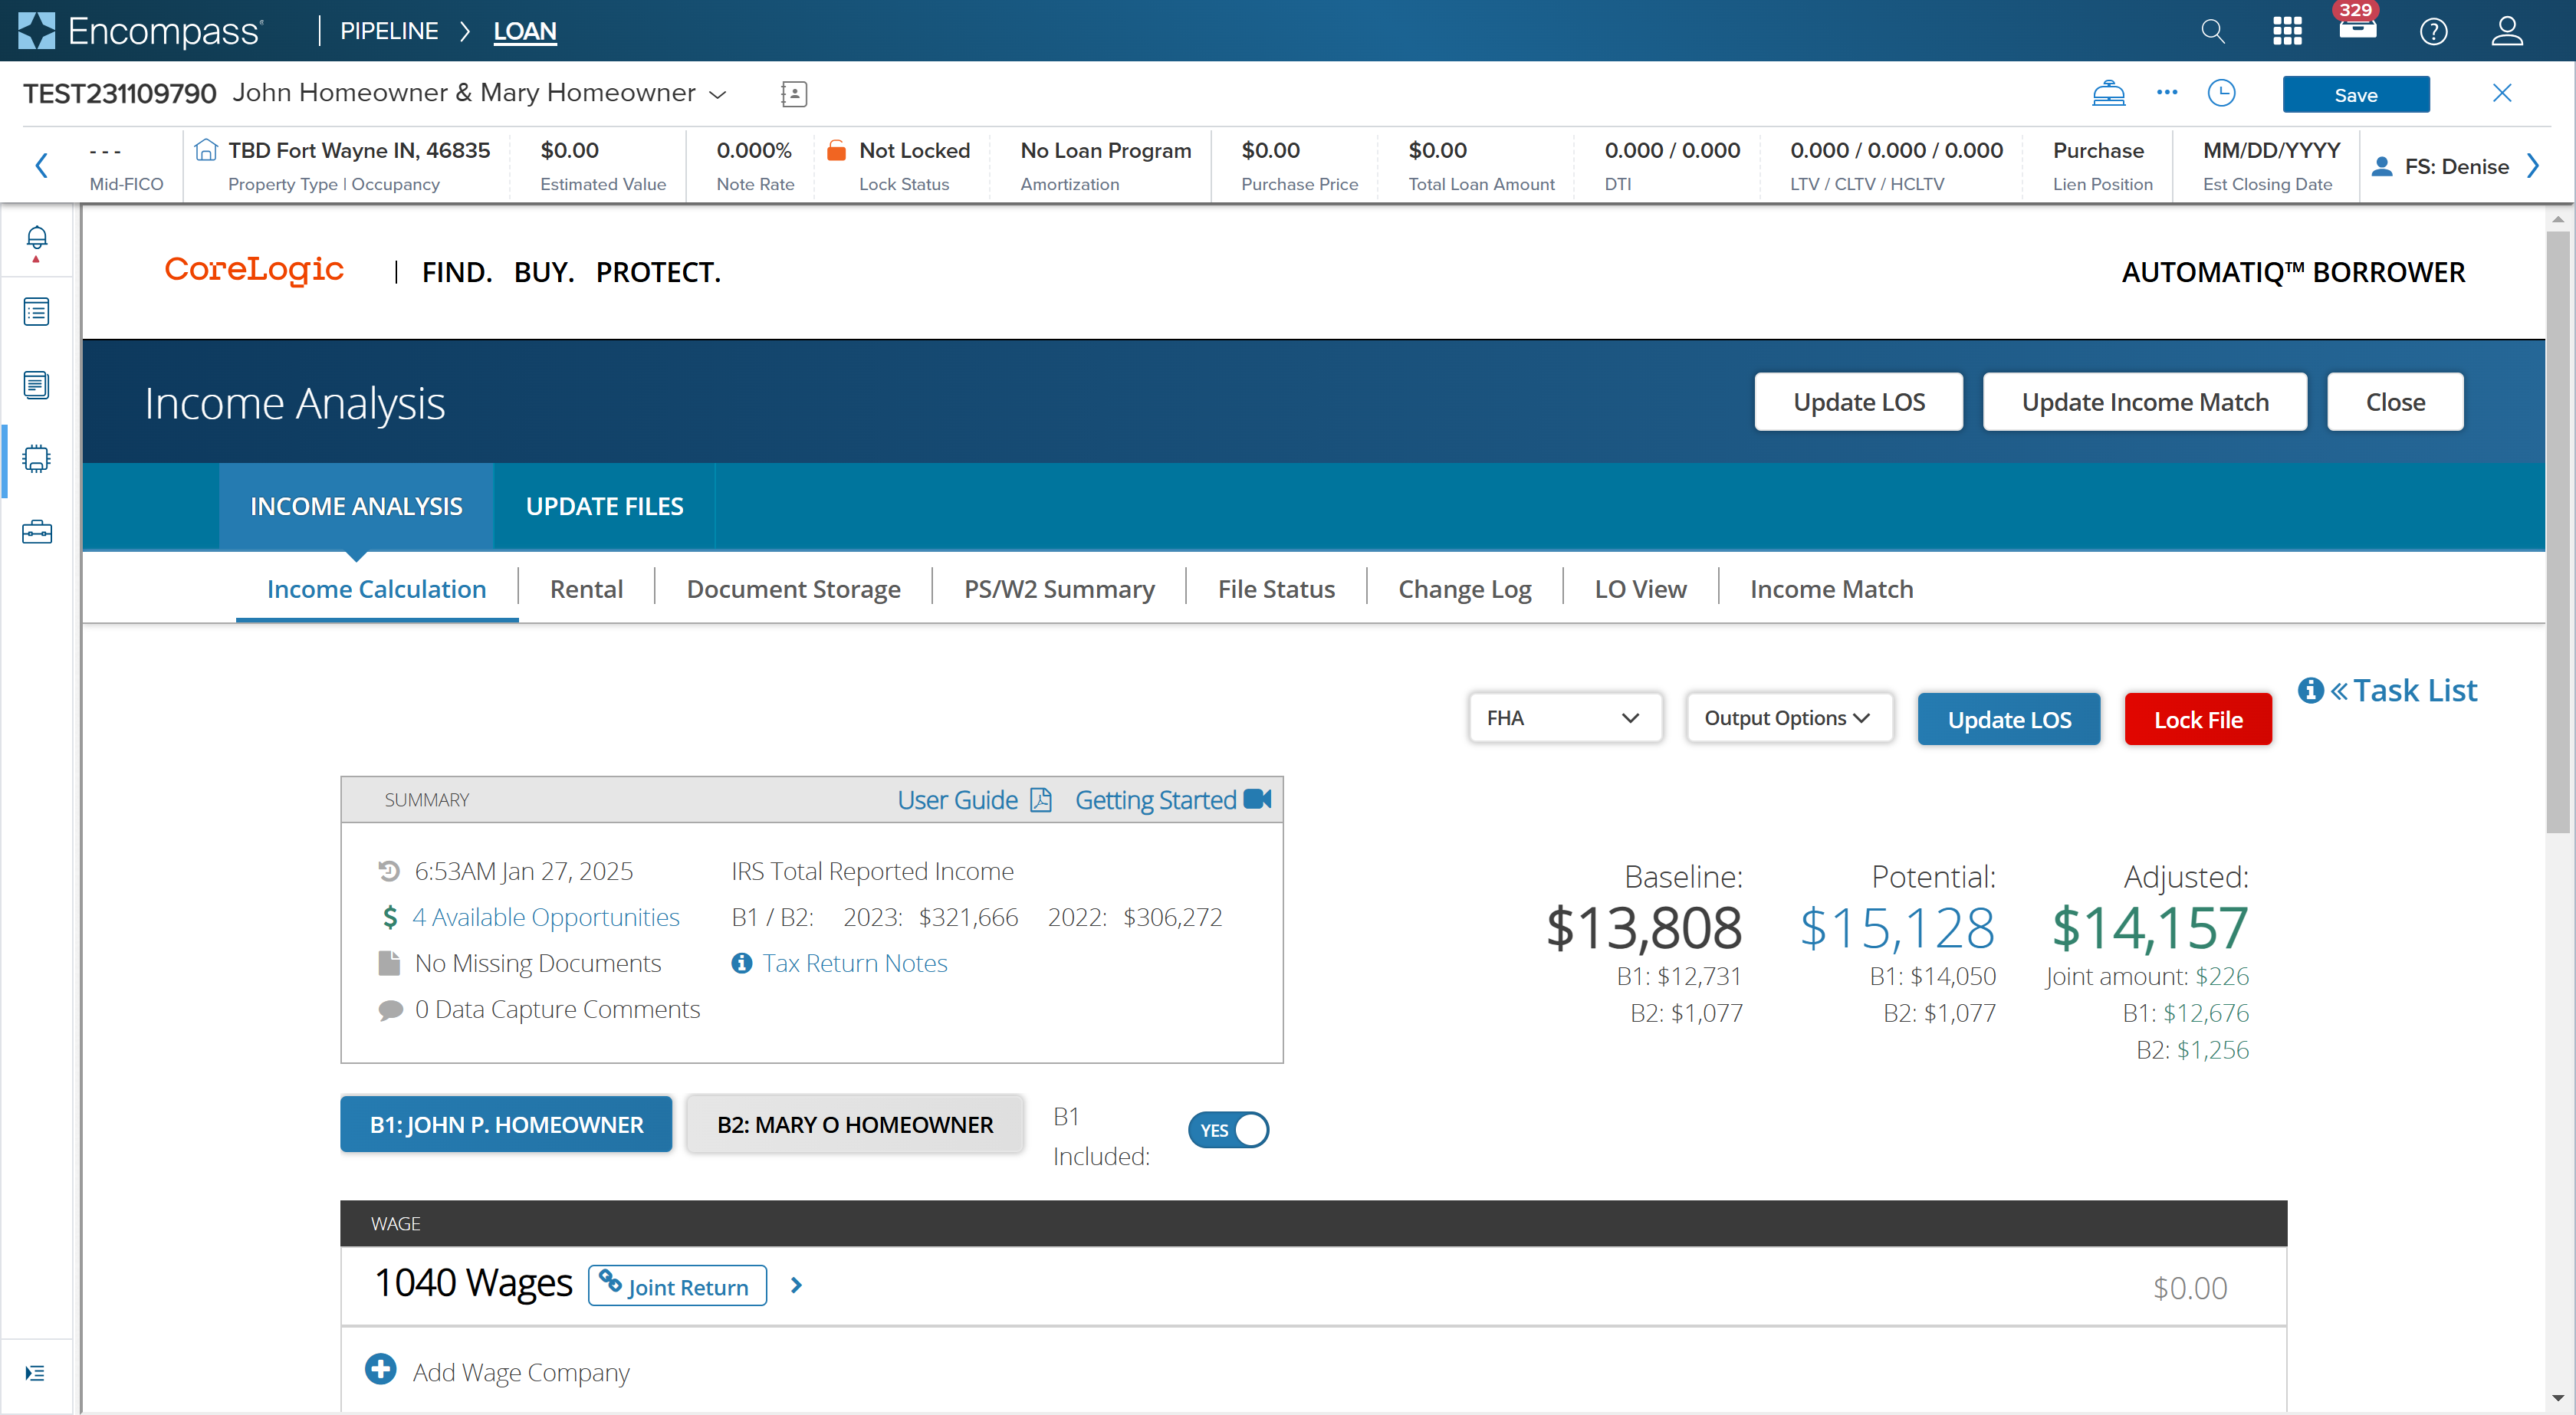
Task: Toggle the B1 Included YES switch
Action: point(1228,1129)
